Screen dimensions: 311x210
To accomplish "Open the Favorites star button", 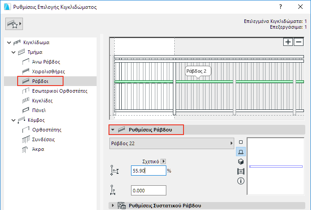I will (x=14, y=24).
